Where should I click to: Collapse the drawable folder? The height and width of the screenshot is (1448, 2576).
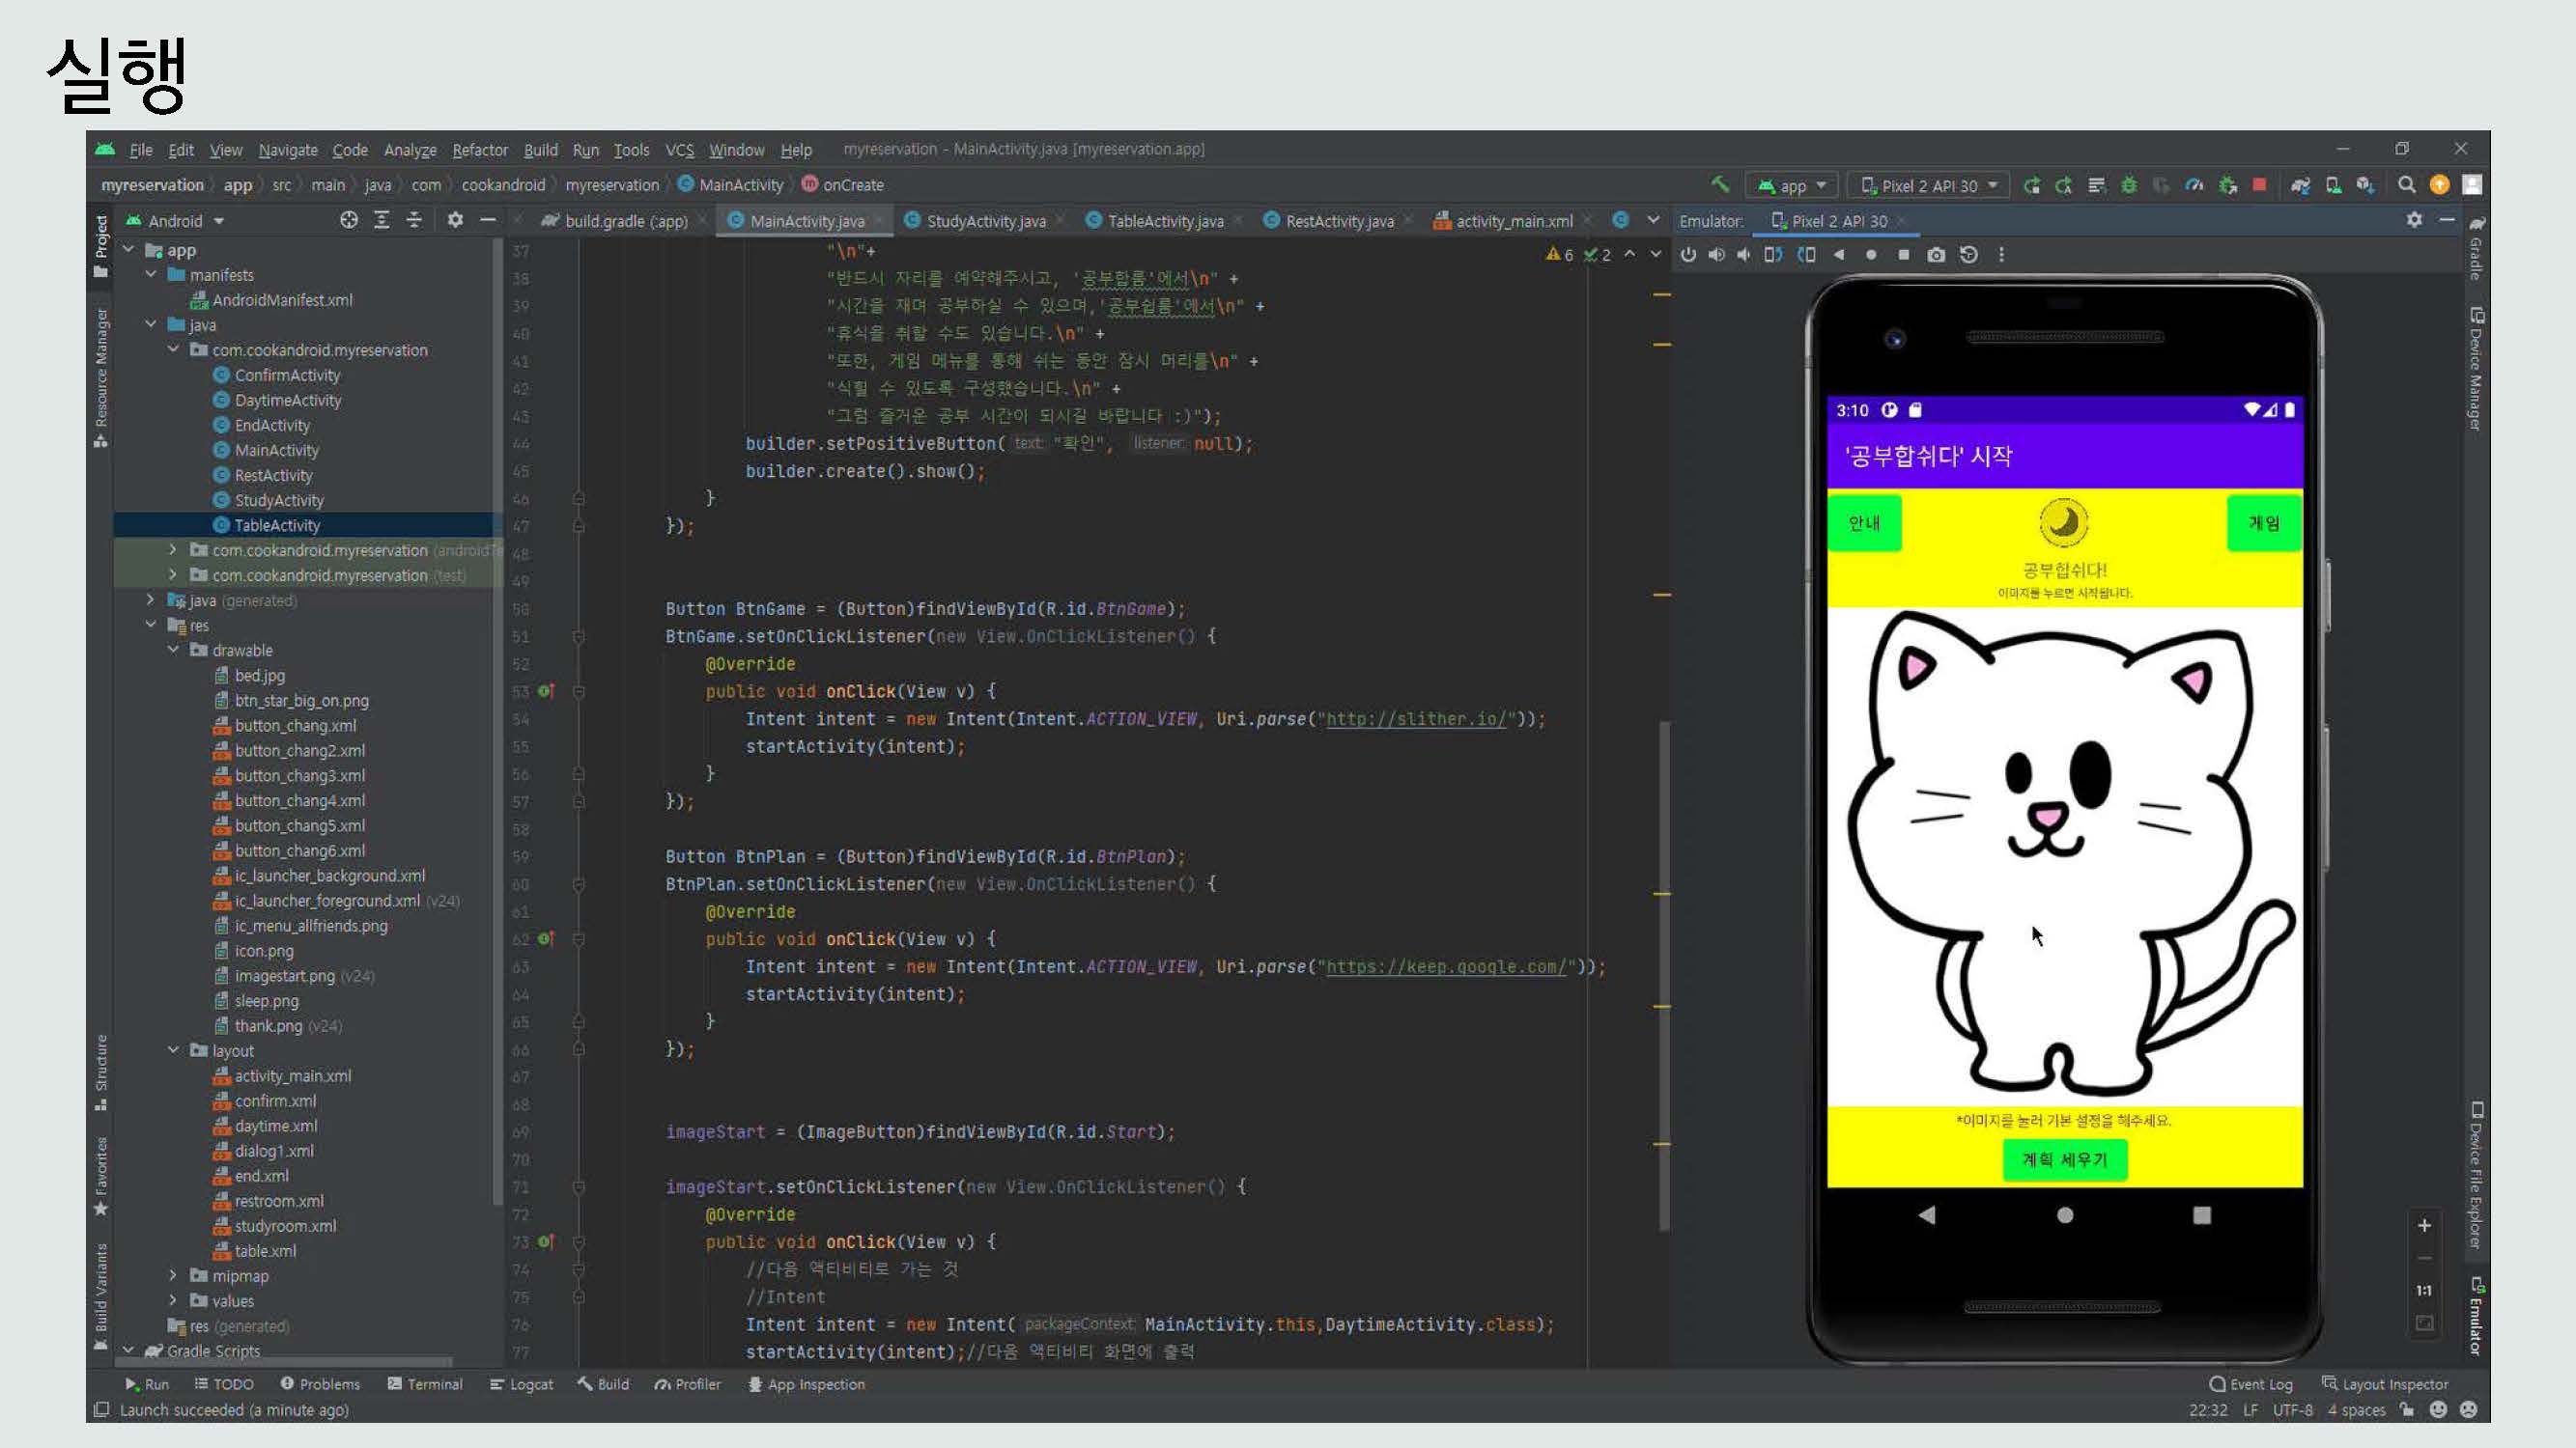coord(173,650)
